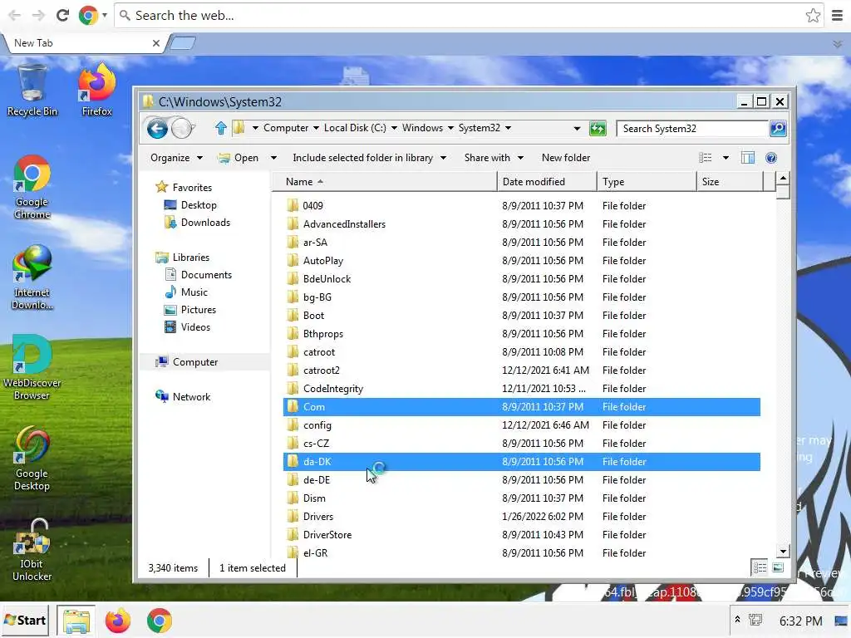Open Firefox from the taskbar
851x638 pixels.
pos(117,621)
